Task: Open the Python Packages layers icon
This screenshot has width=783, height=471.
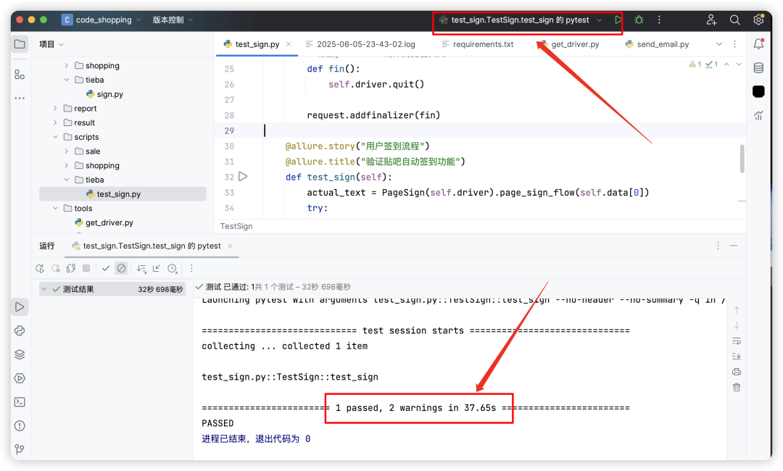Action: (20, 355)
